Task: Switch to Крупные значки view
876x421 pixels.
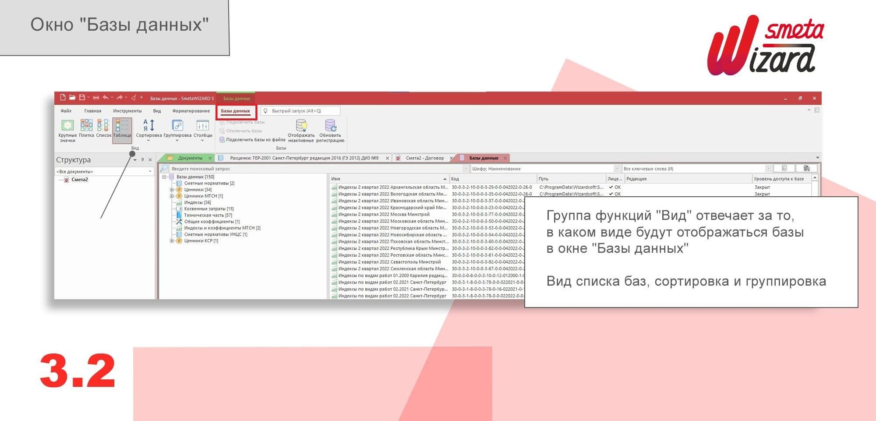Action: click(x=67, y=131)
